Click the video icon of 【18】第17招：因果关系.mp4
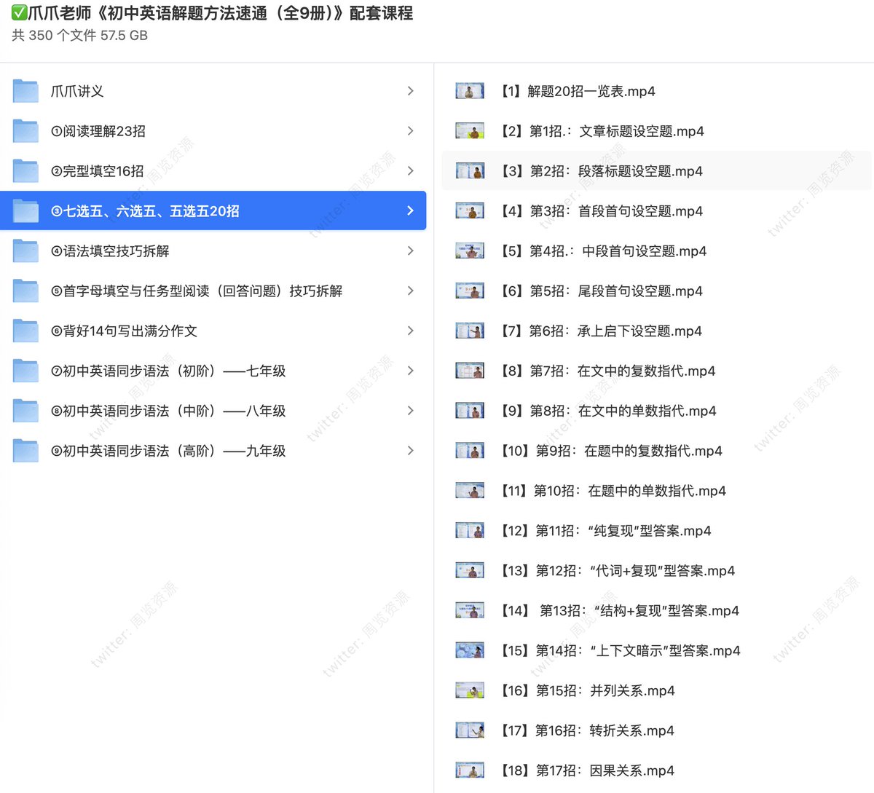This screenshot has height=793, width=874. coord(469,769)
